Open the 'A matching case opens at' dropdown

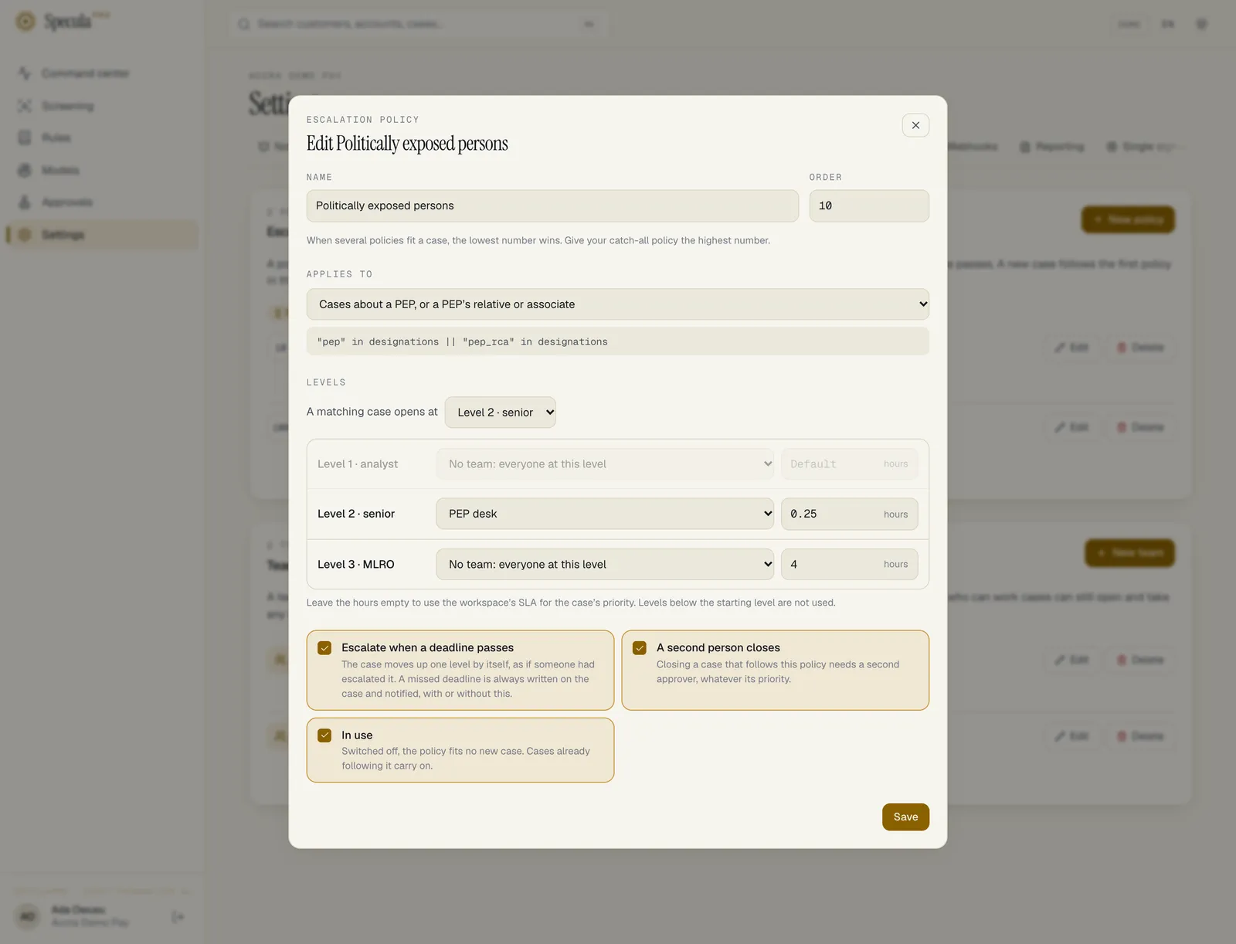pos(500,413)
